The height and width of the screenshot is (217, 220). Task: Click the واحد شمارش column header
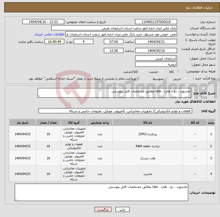point(100,123)
